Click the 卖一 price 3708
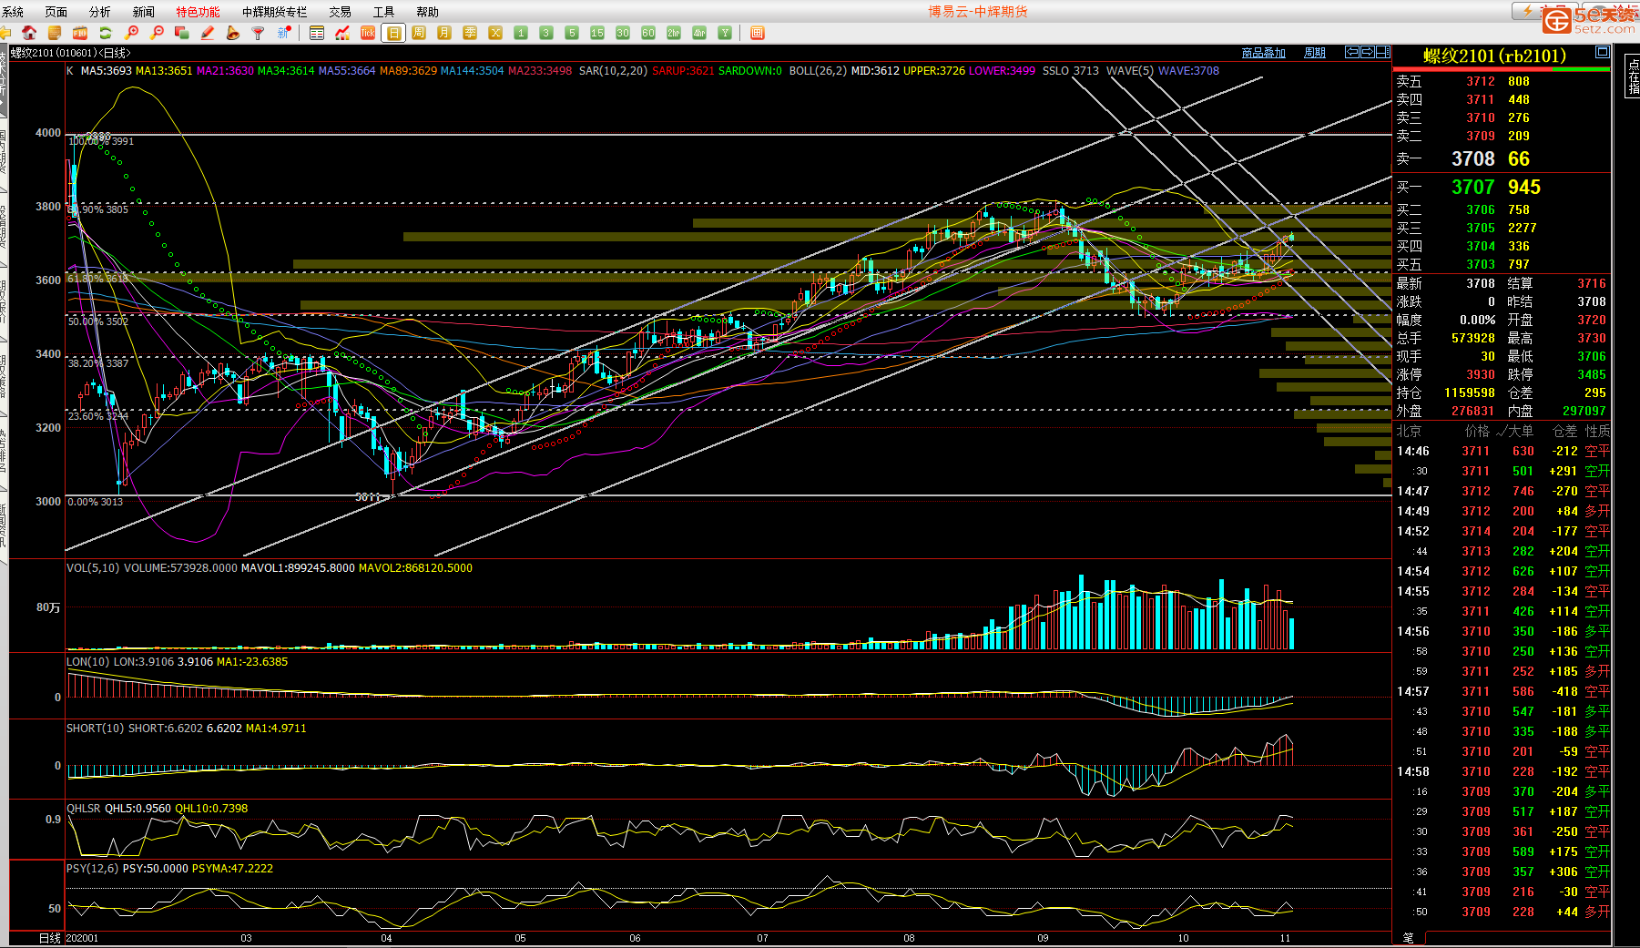Image resolution: width=1640 pixels, height=948 pixels. coord(1472,158)
